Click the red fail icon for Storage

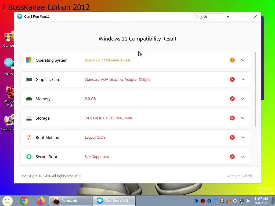(x=232, y=118)
